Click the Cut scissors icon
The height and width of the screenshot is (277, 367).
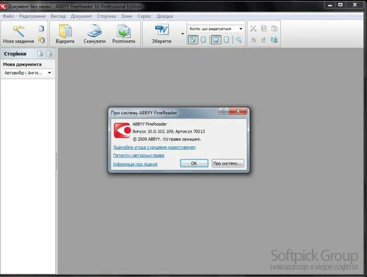pos(253,28)
